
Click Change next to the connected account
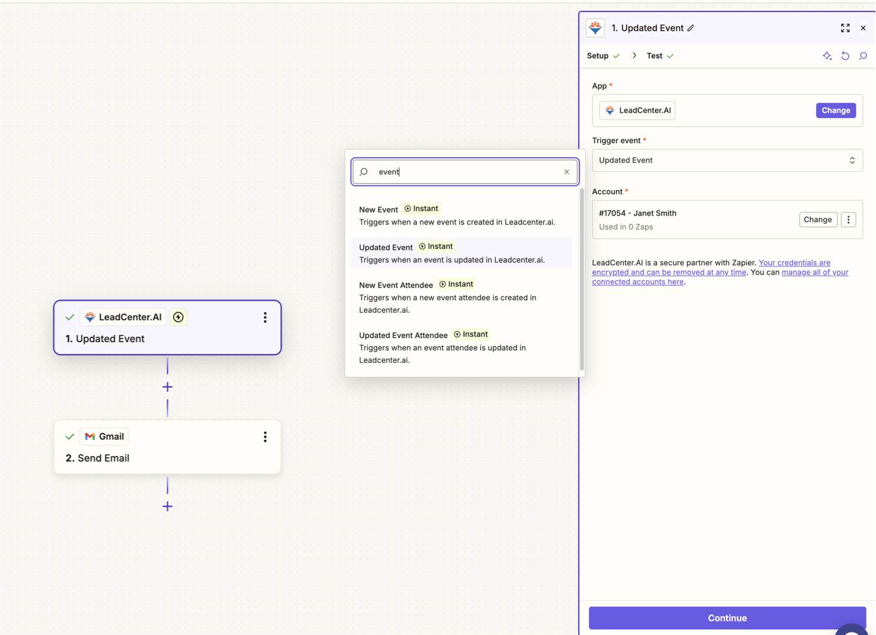coord(818,219)
